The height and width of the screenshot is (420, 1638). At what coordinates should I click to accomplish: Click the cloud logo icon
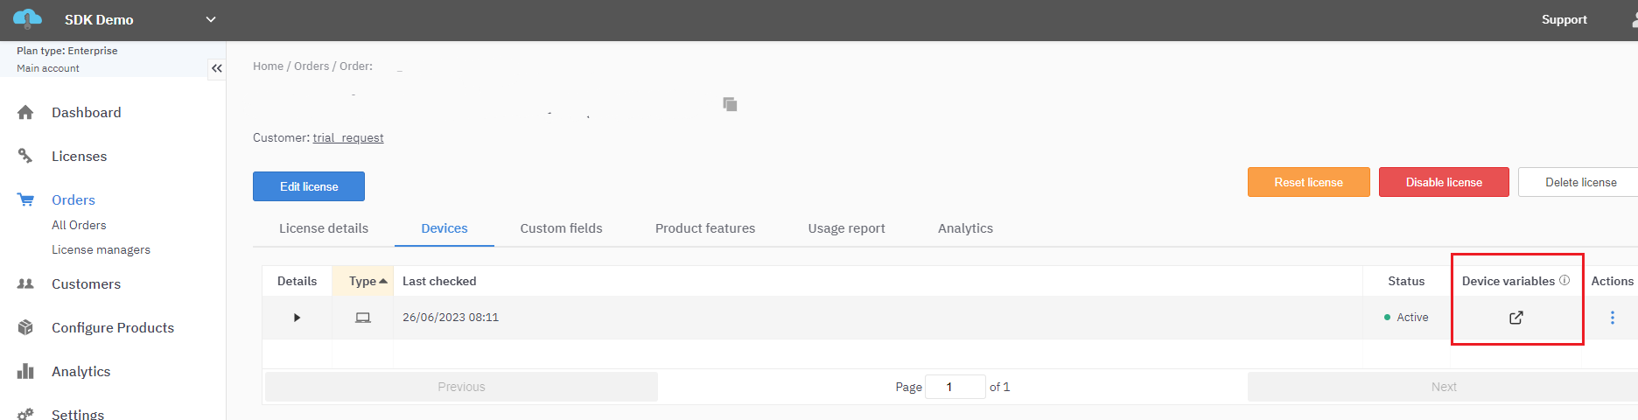click(x=27, y=18)
